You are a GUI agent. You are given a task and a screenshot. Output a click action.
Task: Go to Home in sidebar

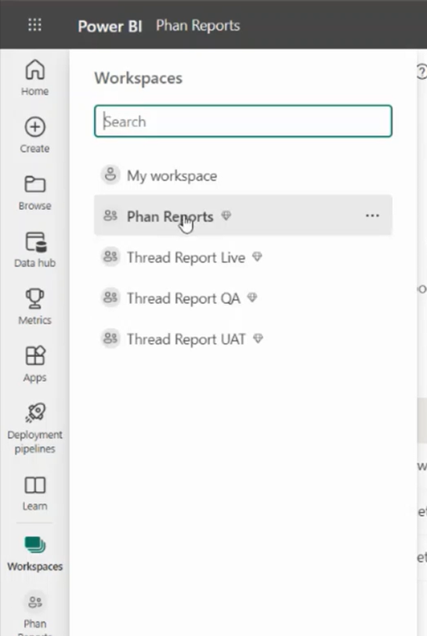coord(35,78)
